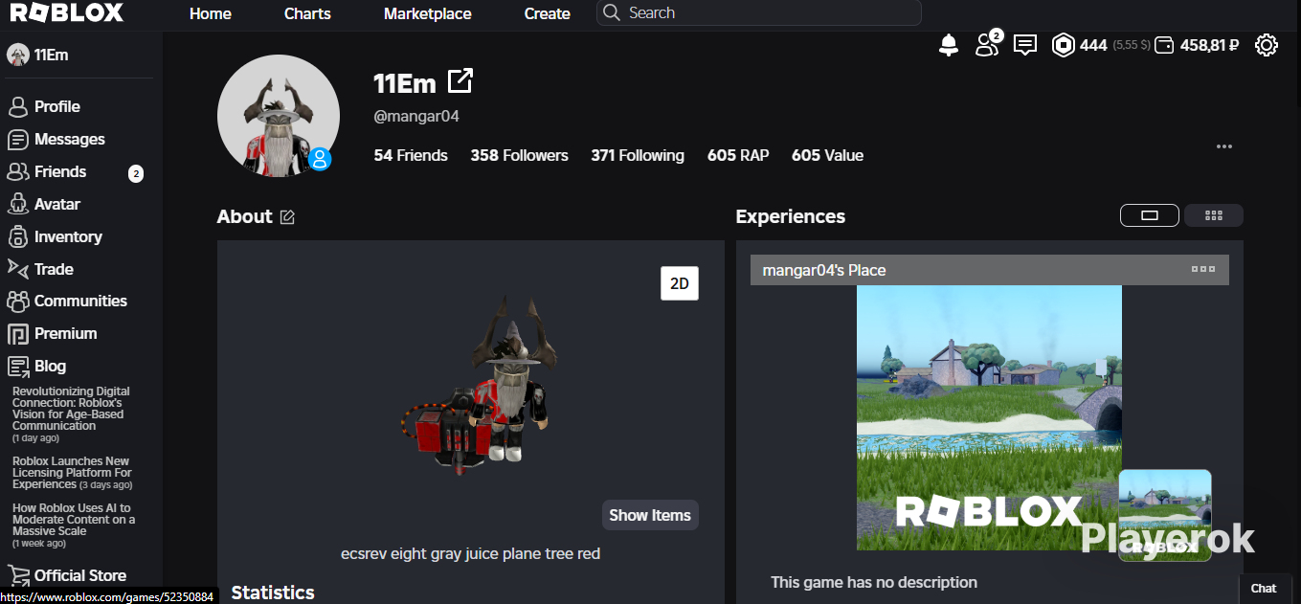Viewport: 1301px width, 604px height.
Task: Open the Home tab
Action: pyautogui.click(x=211, y=13)
